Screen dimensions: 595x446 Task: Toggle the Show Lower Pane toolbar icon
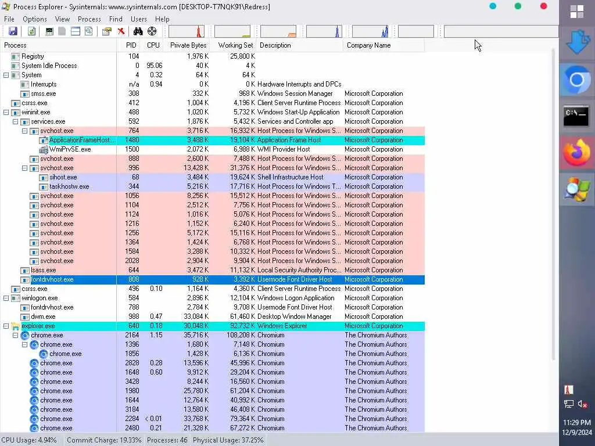pyautogui.click(x=76, y=31)
